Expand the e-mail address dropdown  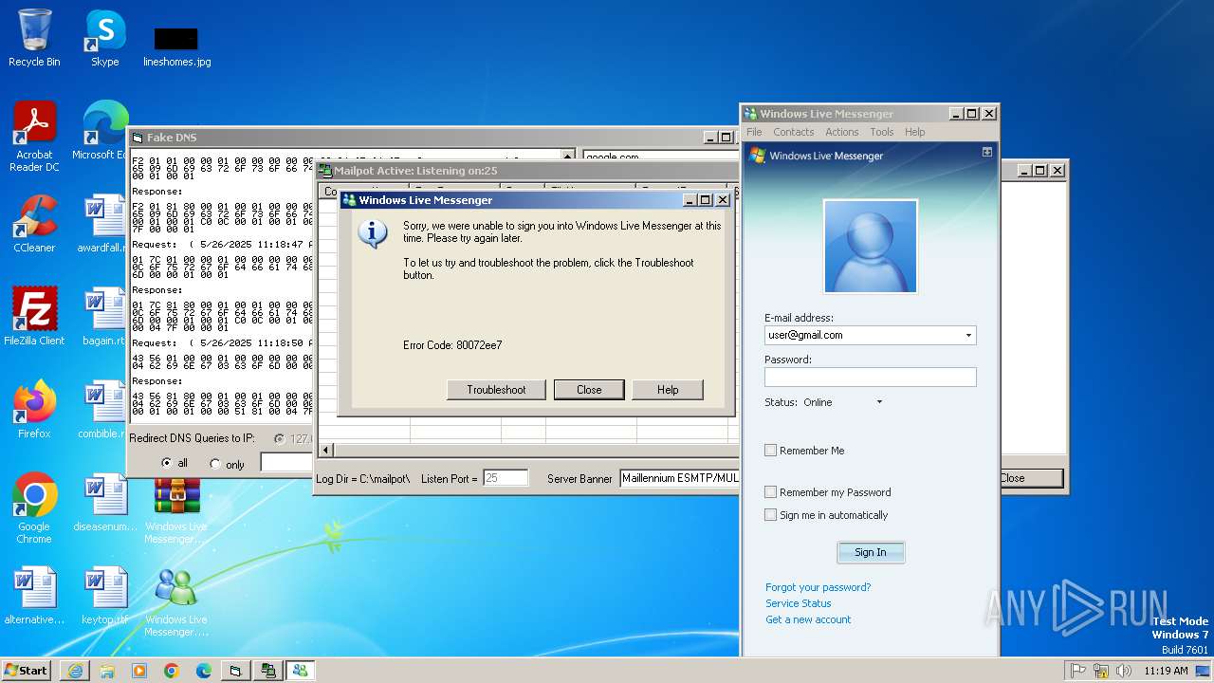point(968,336)
